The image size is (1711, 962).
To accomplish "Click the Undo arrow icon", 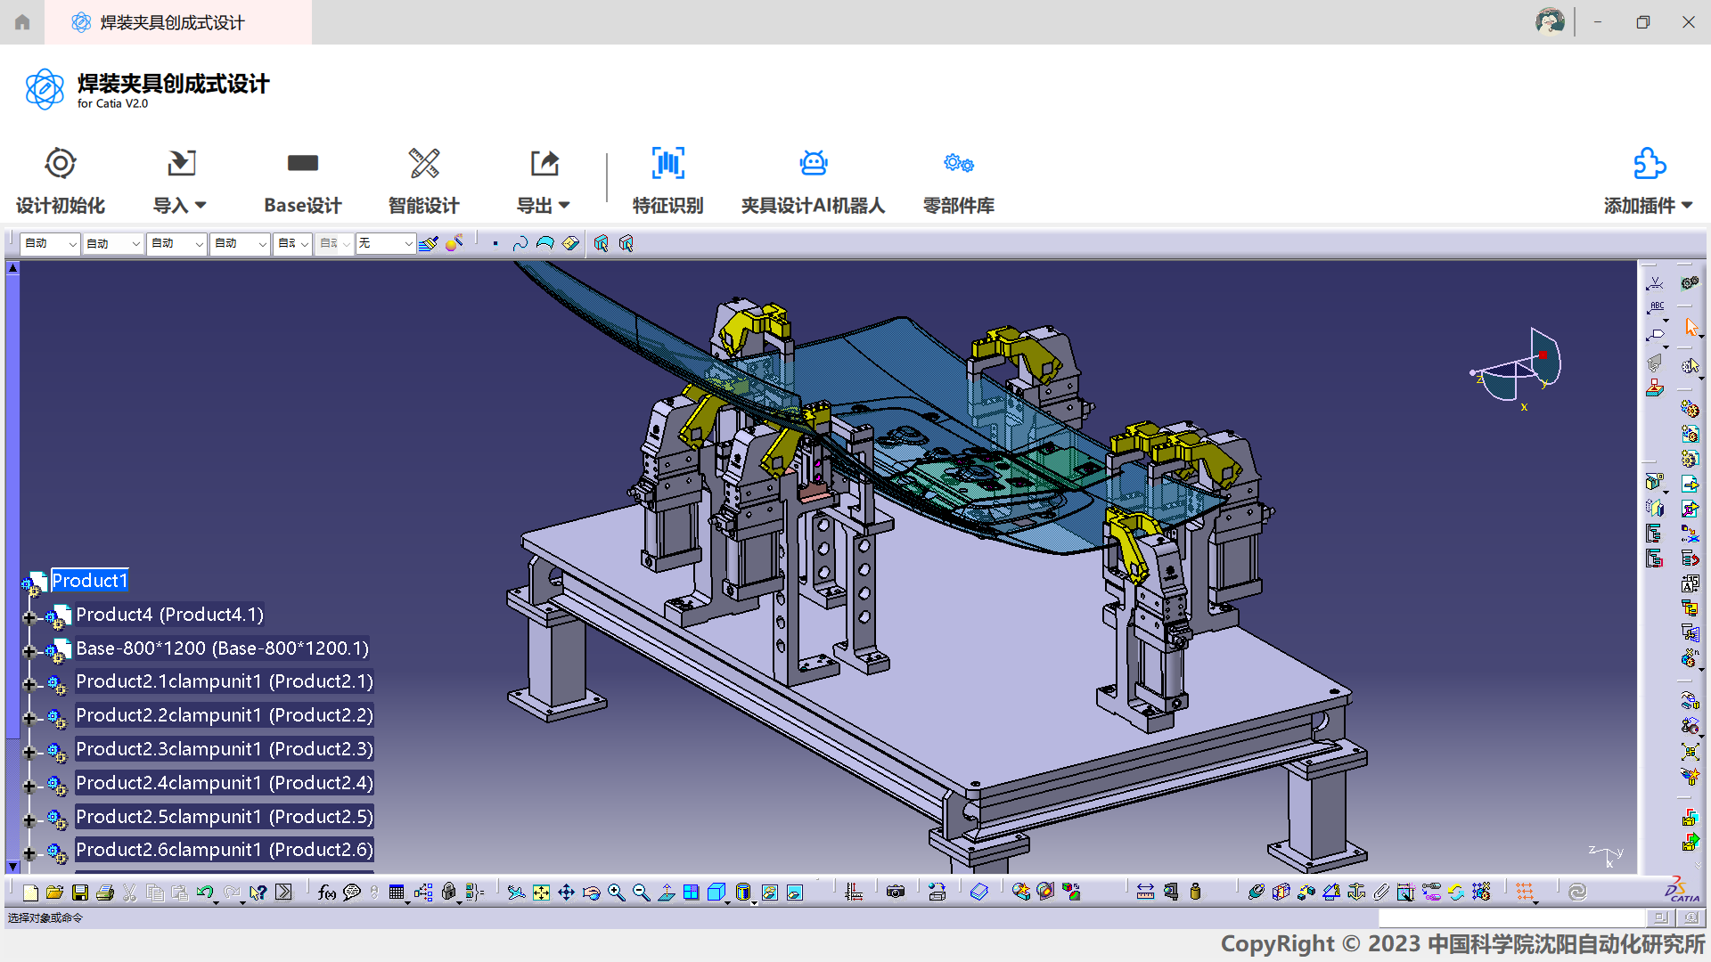I will tap(205, 893).
